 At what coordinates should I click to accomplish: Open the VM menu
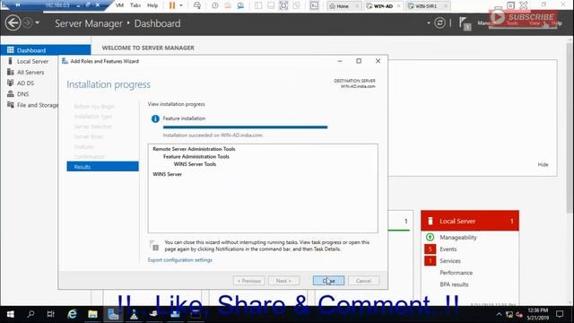pos(119,5)
